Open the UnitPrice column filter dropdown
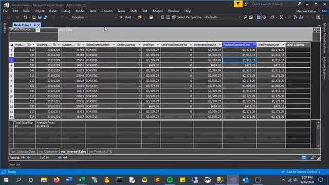 tap(158, 45)
